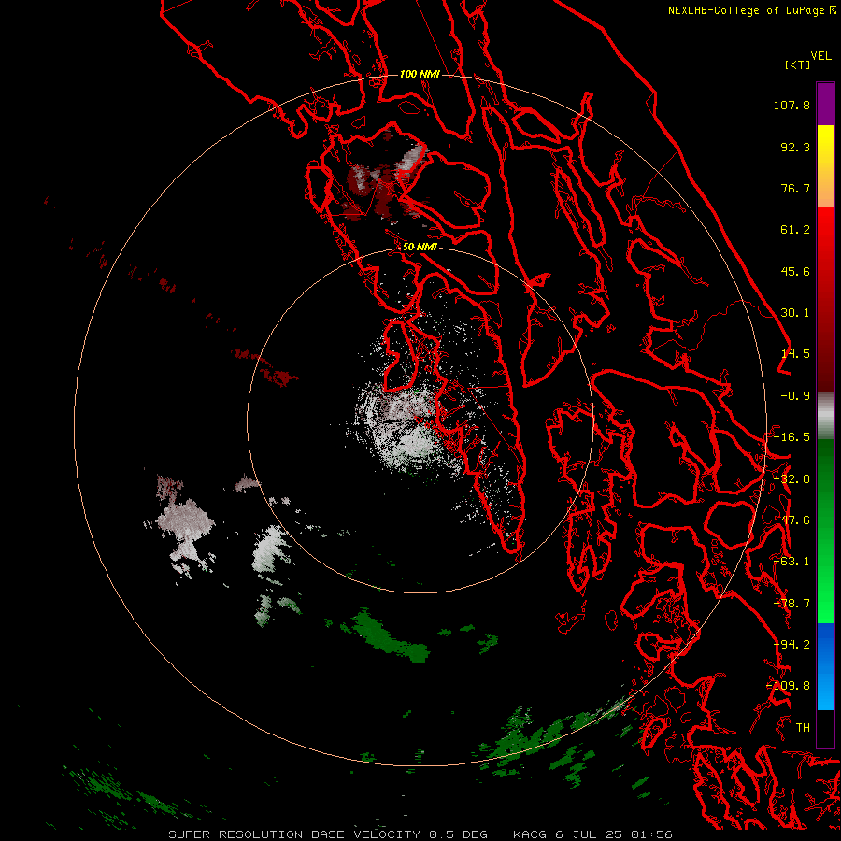841x841 pixels.
Task: Select the -109.8 legend value
Action: pos(789,686)
